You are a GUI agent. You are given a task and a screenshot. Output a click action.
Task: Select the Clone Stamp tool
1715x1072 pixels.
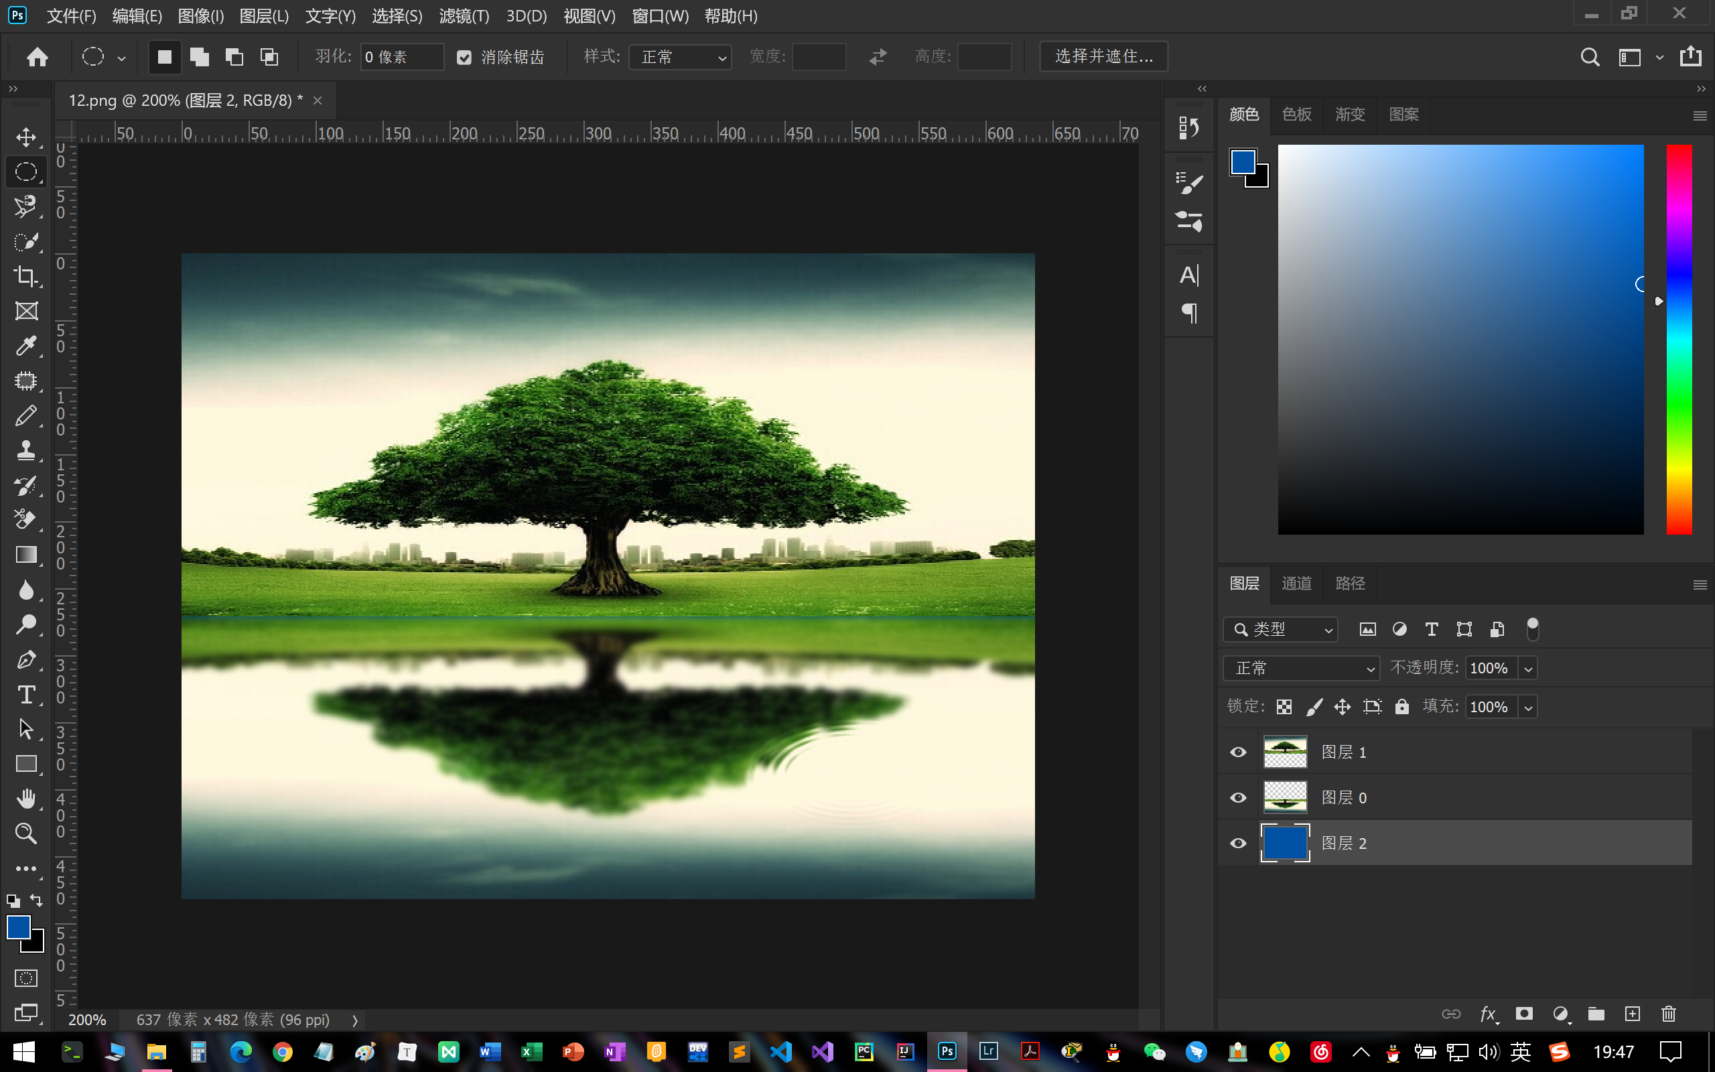(26, 450)
